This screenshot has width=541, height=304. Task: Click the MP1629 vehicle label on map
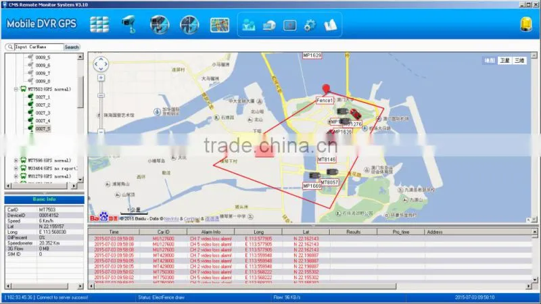click(x=312, y=55)
